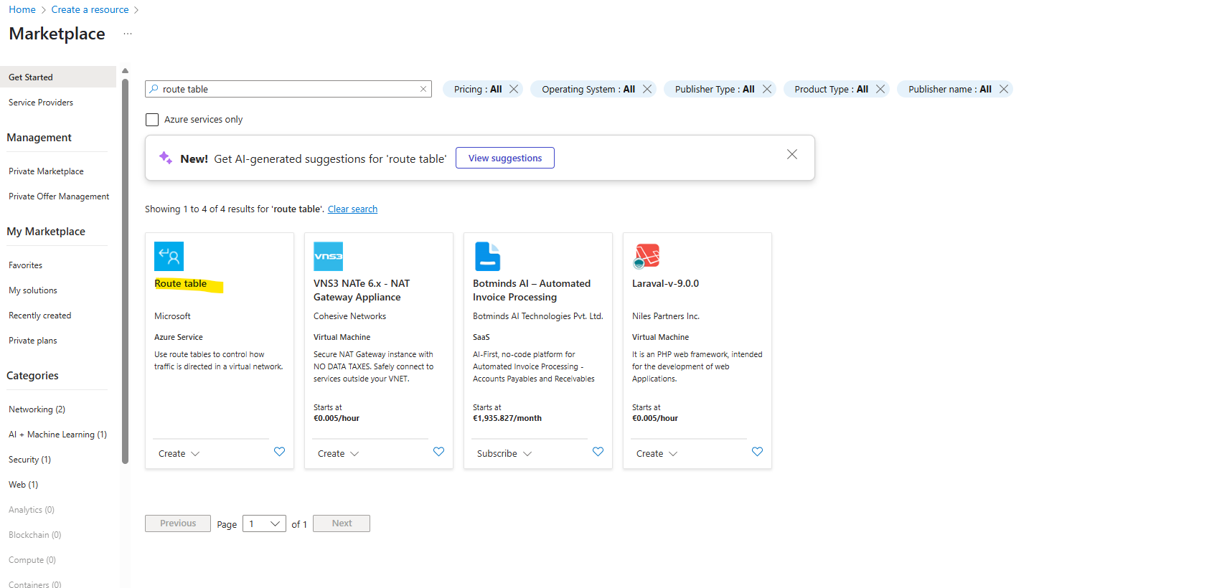Open the Publisher name filter options

point(950,89)
